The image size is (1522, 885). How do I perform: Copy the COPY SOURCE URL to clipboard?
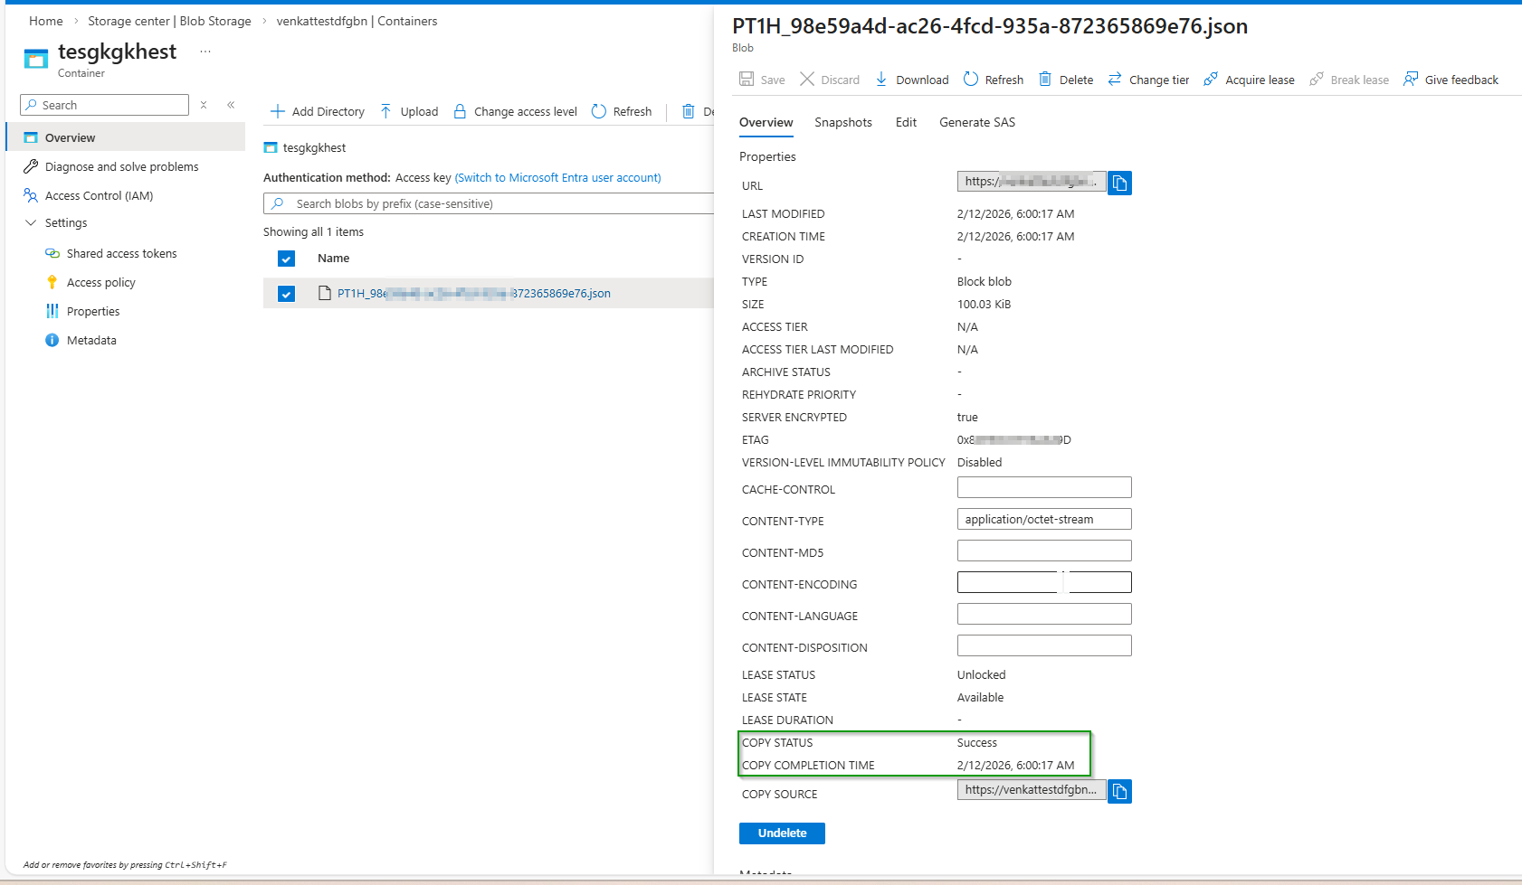1119,791
